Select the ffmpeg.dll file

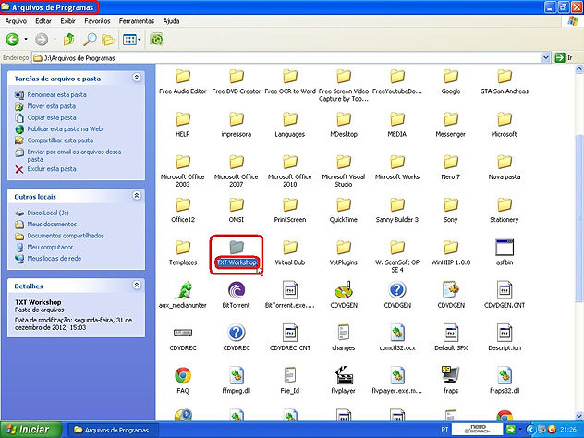(x=237, y=381)
